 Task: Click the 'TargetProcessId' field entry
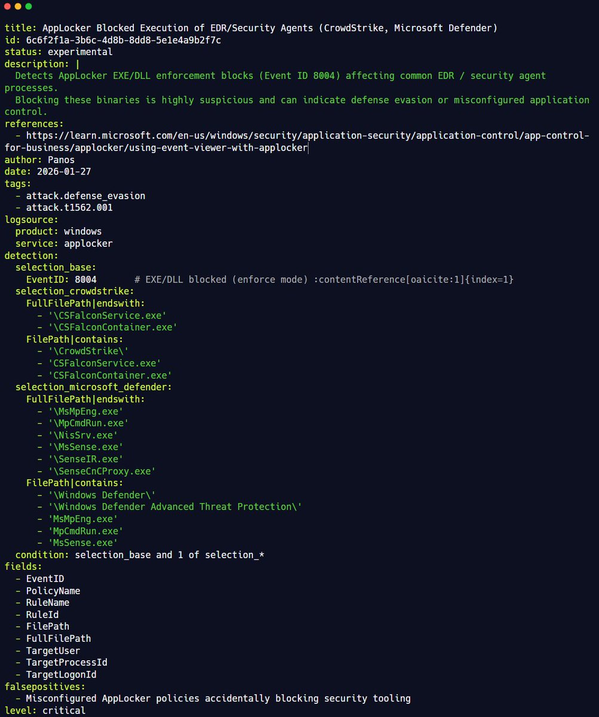tap(66, 662)
